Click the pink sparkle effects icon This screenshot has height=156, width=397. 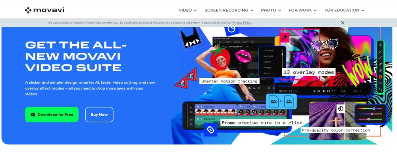coord(285,37)
